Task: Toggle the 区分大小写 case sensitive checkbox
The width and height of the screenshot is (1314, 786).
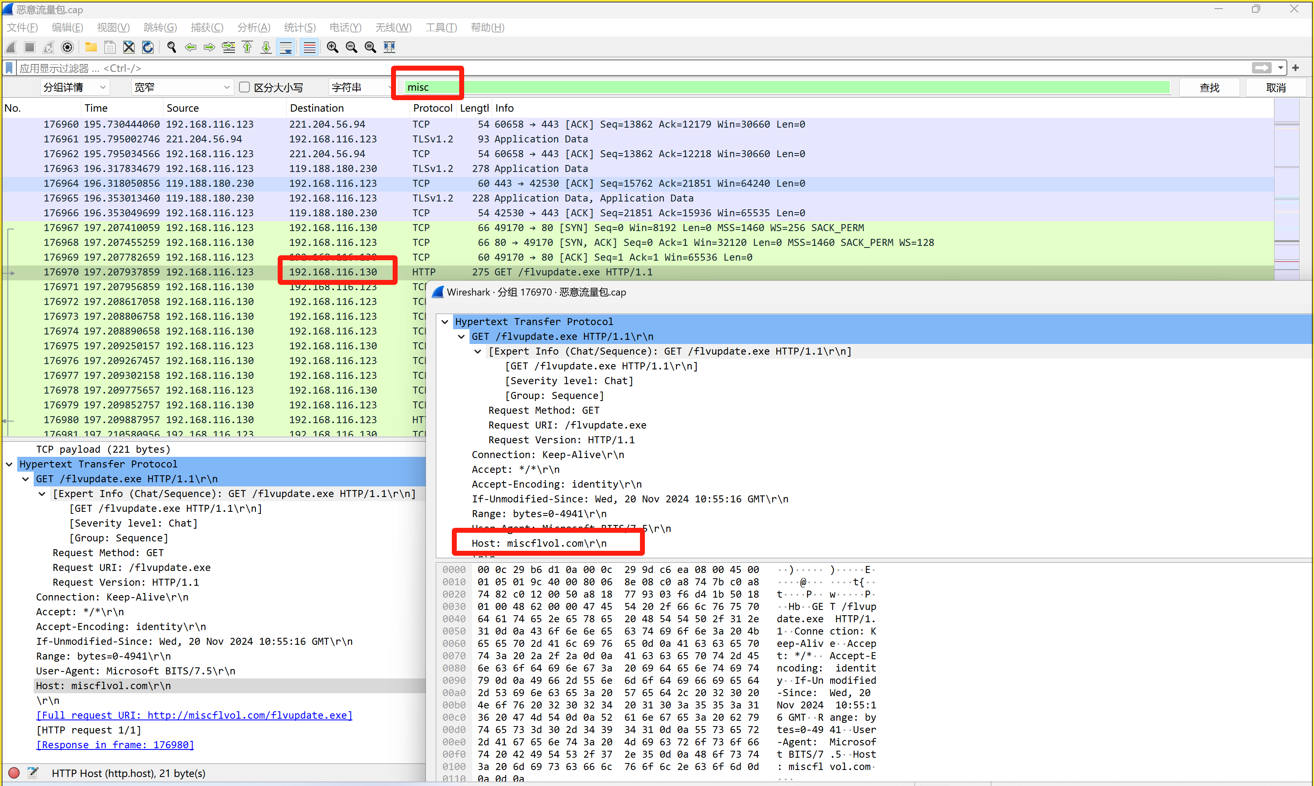Action: point(244,87)
